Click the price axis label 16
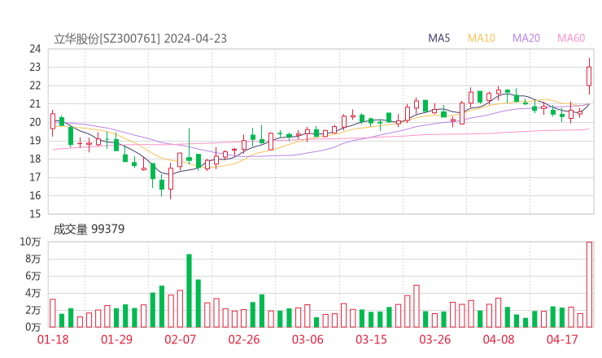This screenshot has height=358, width=602. tap(35, 195)
